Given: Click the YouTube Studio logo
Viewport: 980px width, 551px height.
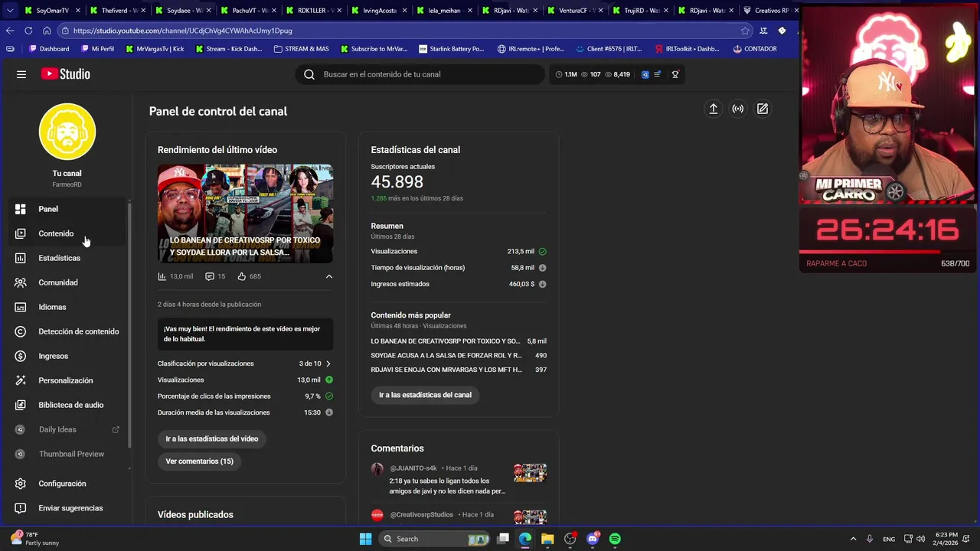Looking at the screenshot, I should pos(66,74).
